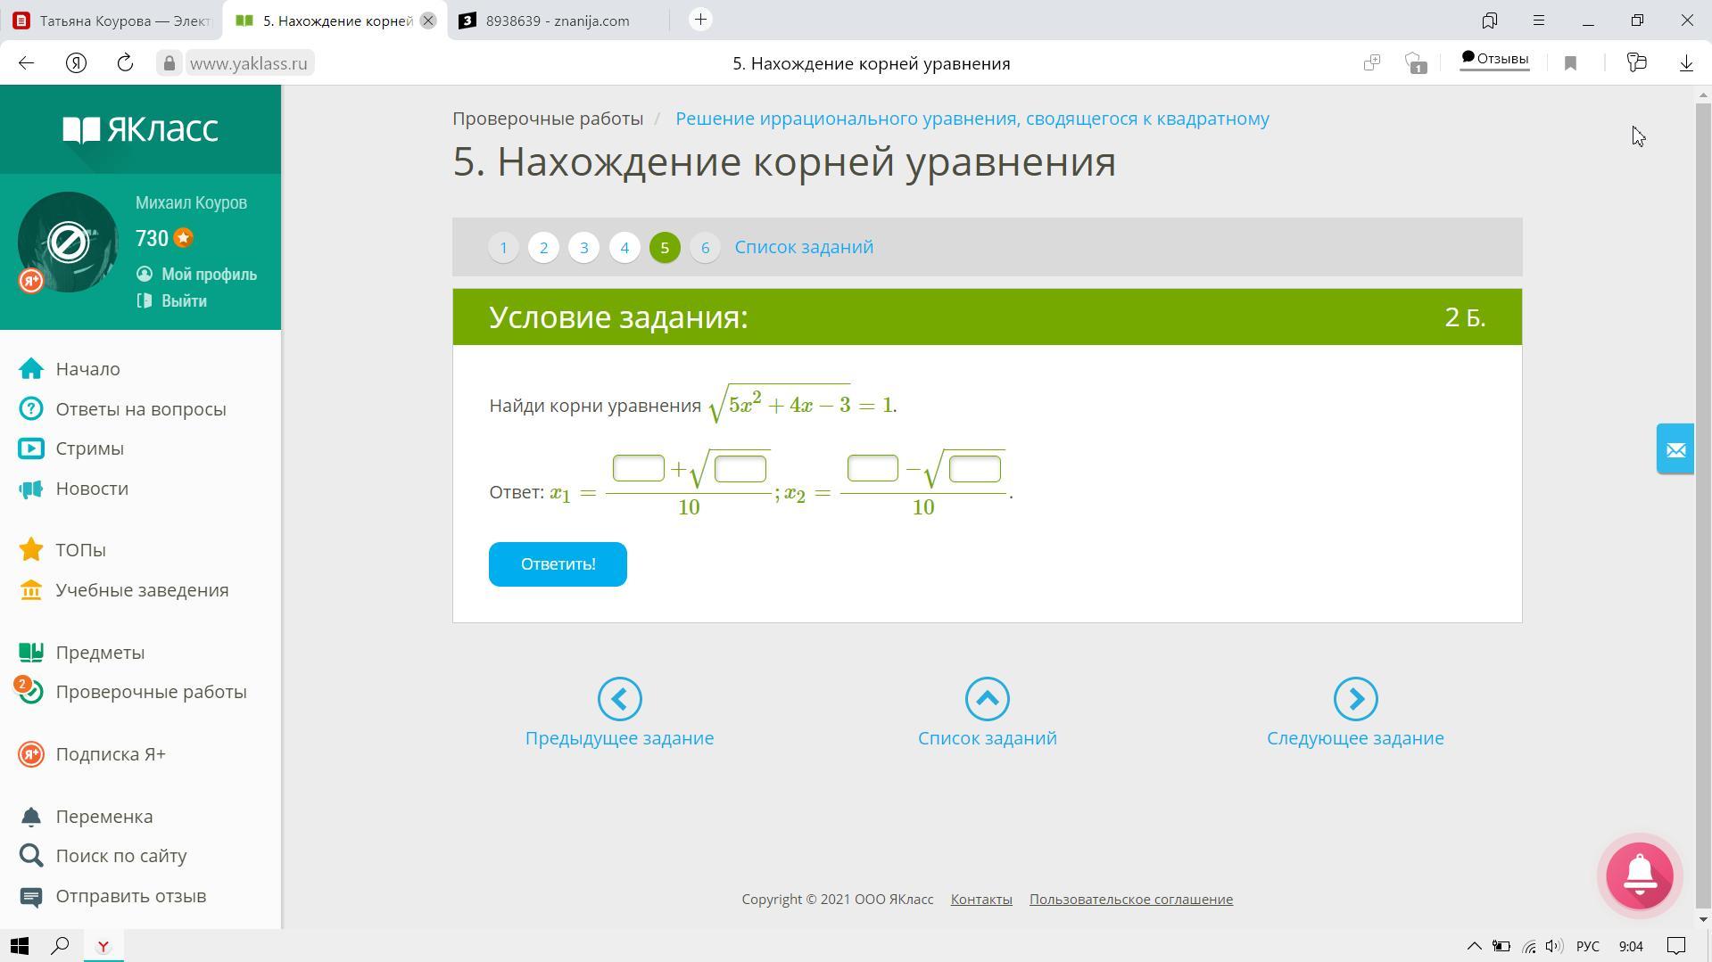
Task: Click the home icon beside Начало
Action: [x=31, y=369]
